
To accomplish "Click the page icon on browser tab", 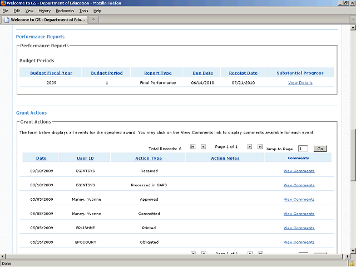I will (6, 19).
